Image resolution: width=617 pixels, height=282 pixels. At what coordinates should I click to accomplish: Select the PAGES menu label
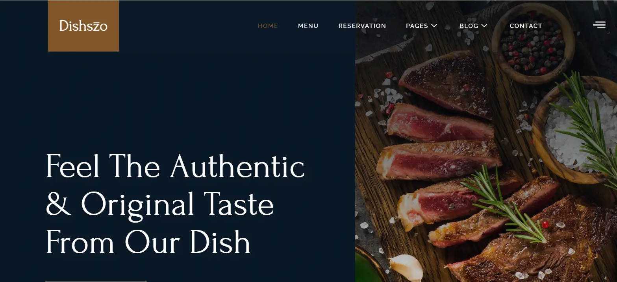pyautogui.click(x=417, y=26)
